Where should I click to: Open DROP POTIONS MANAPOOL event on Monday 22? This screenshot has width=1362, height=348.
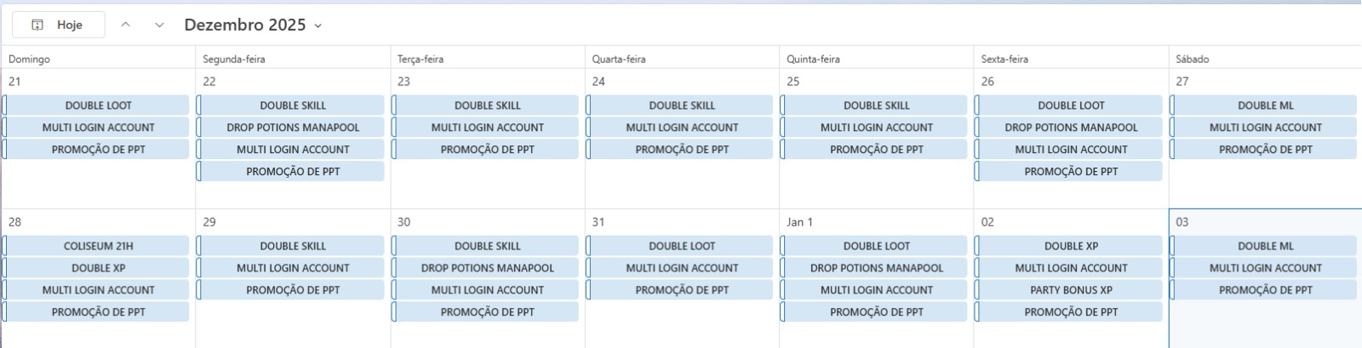click(x=292, y=128)
